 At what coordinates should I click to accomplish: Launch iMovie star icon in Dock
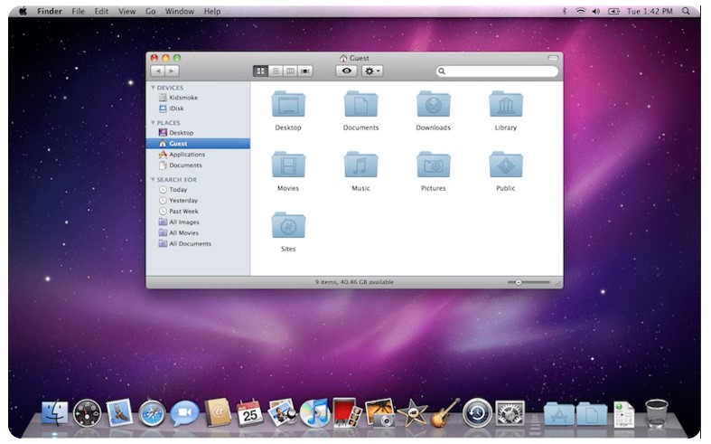pos(412,413)
